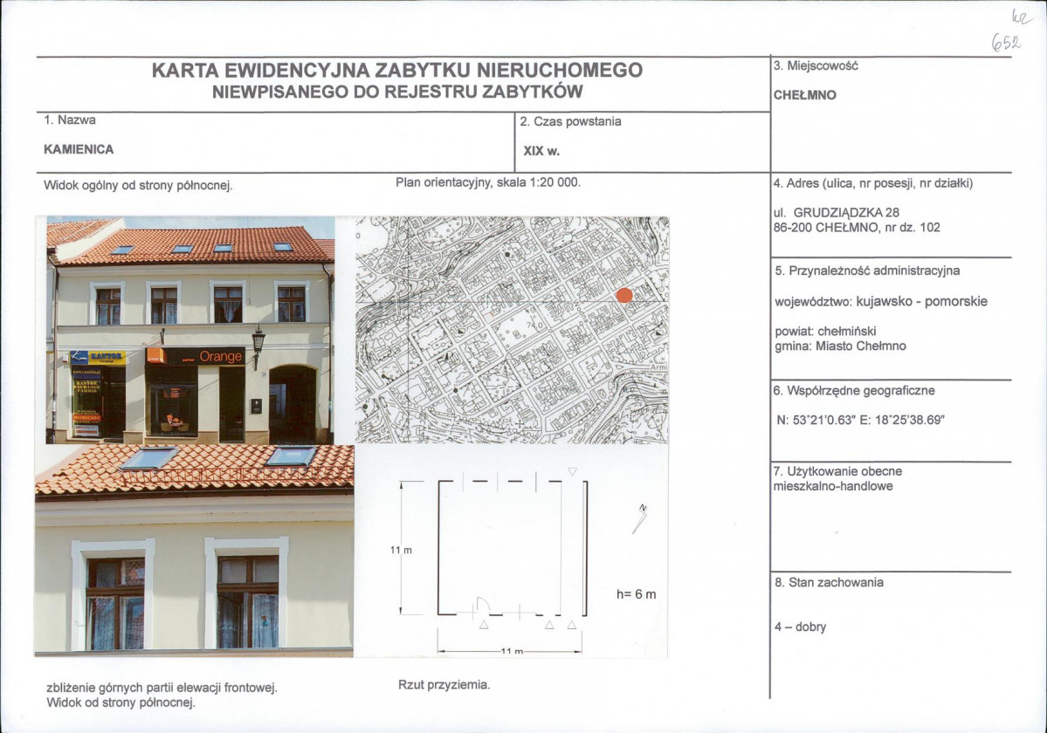Screen dimensions: 1047x733
Task: Click the street lantern in the facade photo
Action: pos(258,346)
